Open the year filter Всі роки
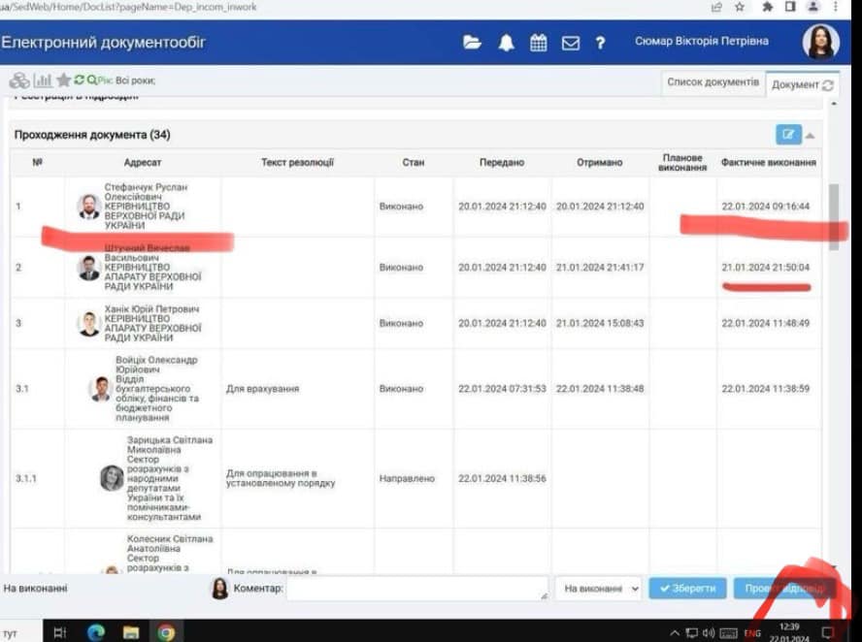Viewport: 862px width, 642px height. (x=126, y=80)
